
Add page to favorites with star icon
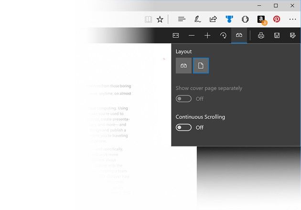pos(160,20)
